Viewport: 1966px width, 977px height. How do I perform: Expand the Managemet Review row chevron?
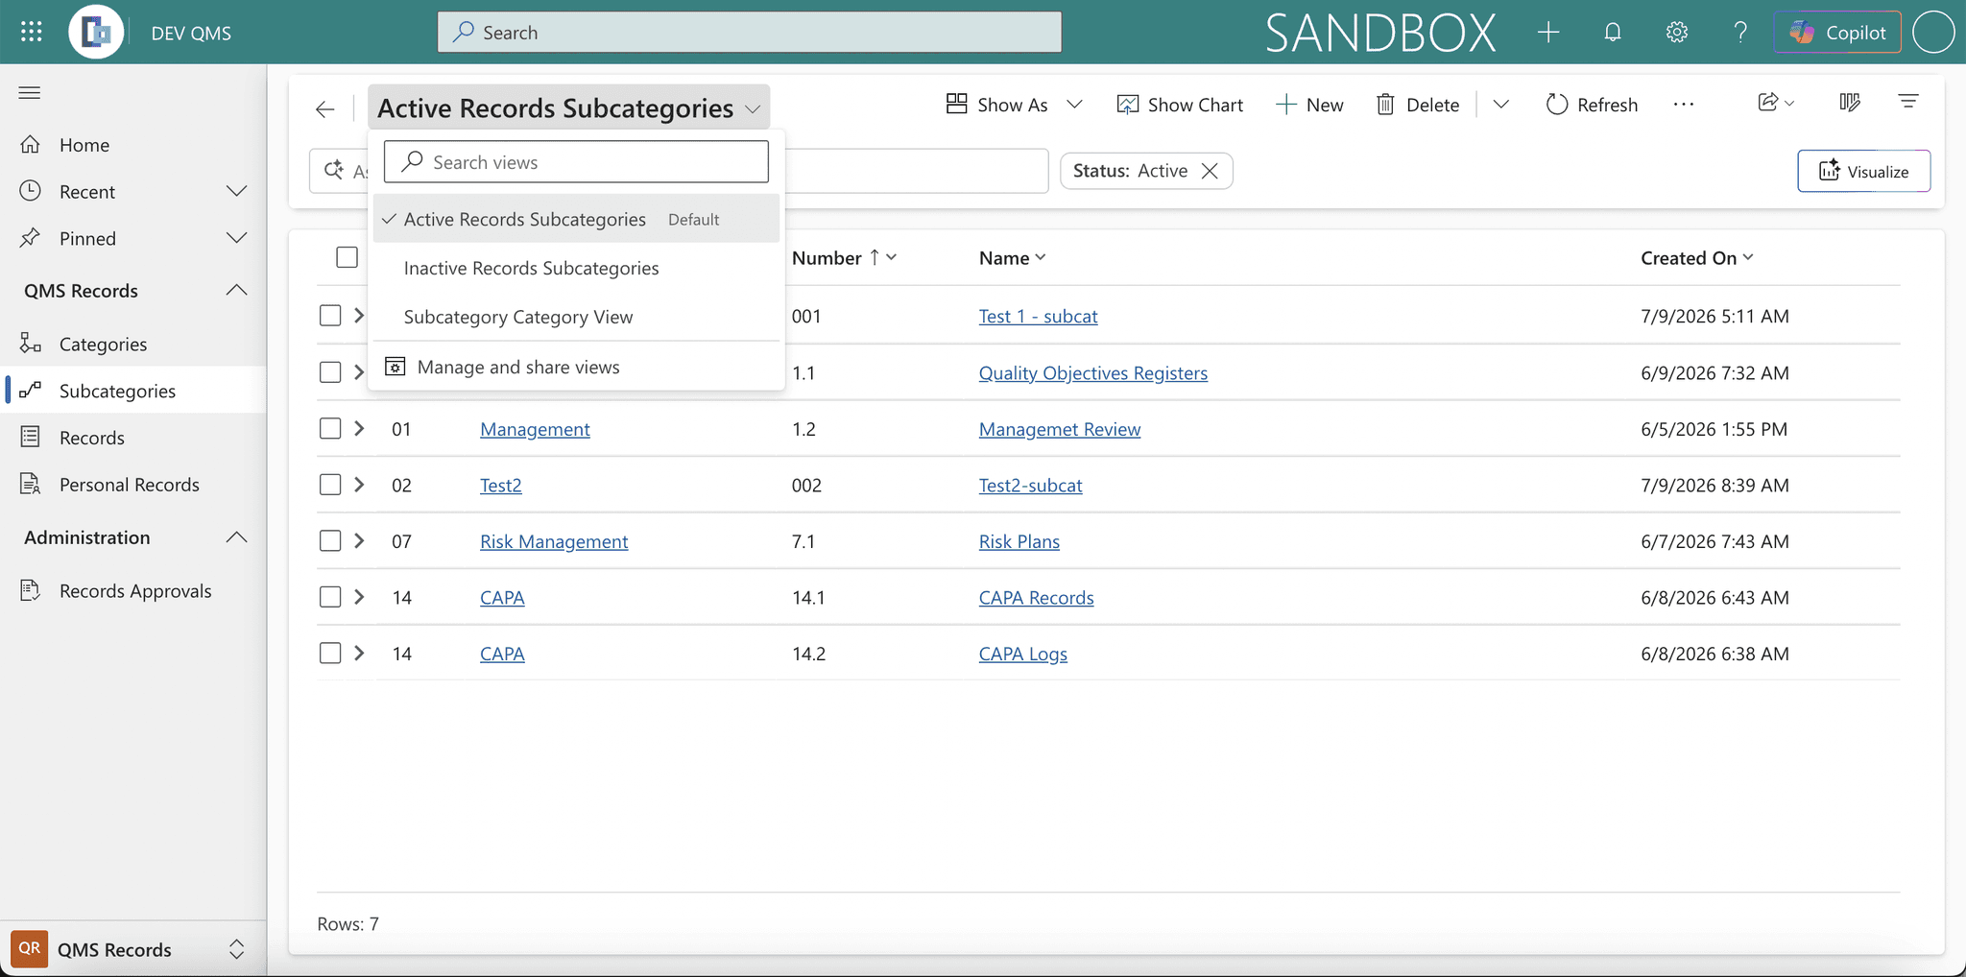[x=359, y=428]
